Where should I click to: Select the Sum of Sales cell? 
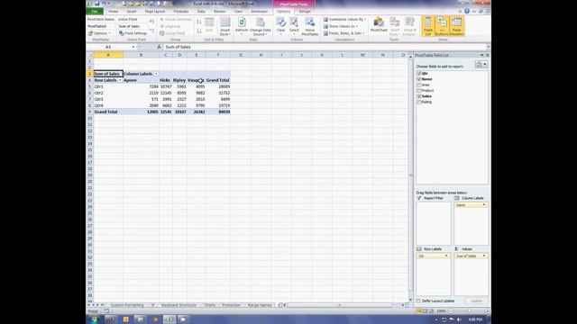108,74
